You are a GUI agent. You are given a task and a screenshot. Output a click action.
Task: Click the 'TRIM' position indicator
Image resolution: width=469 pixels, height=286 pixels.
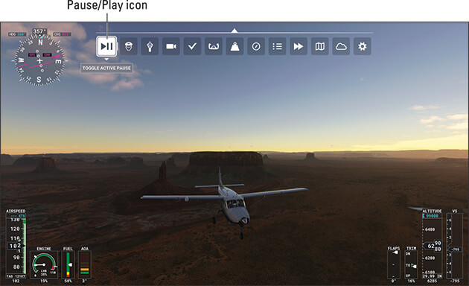coord(411,264)
